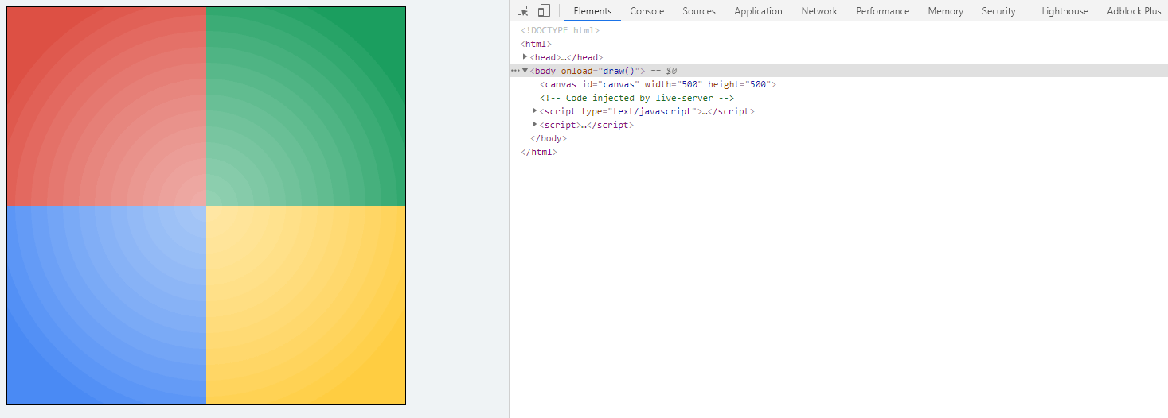Open the Memory tab
Viewport: 1168px width, 418px height.
945,11
